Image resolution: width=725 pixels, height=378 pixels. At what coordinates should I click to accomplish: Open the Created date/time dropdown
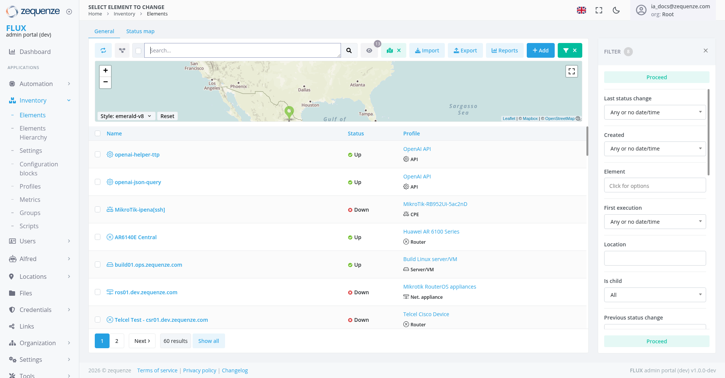[655, 149]
